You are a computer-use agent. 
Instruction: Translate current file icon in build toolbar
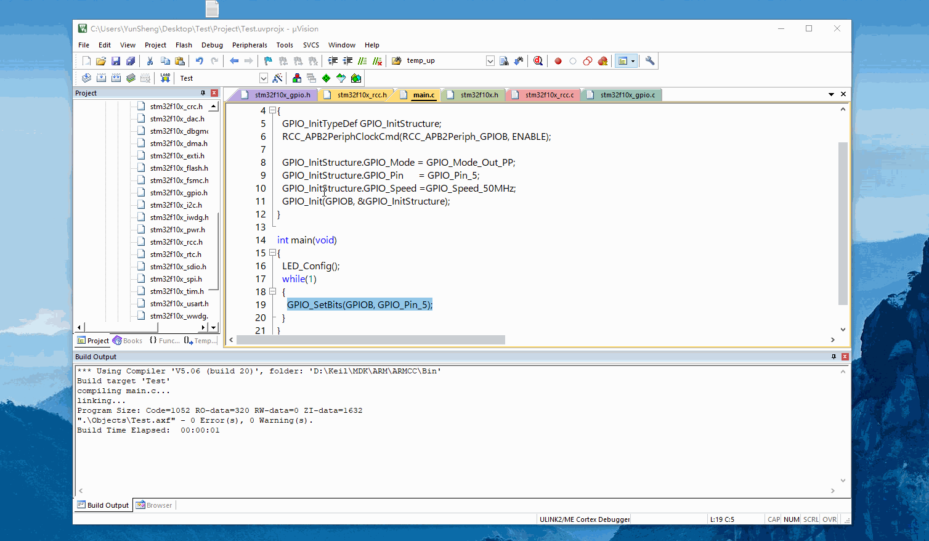(x=86, y=78)
